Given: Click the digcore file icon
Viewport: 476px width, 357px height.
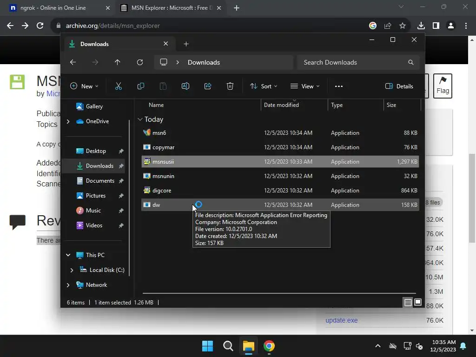Looking at the screenshot, I should pyautogui.click(x=147, y=190).
